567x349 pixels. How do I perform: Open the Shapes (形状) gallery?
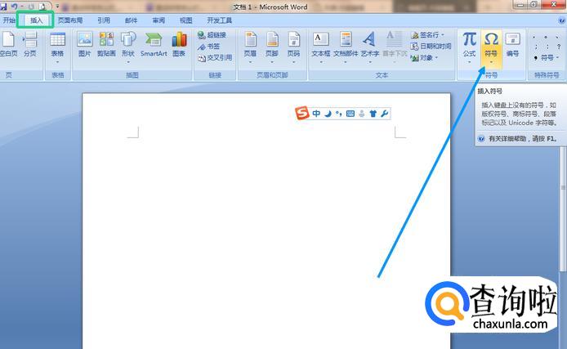128,47
